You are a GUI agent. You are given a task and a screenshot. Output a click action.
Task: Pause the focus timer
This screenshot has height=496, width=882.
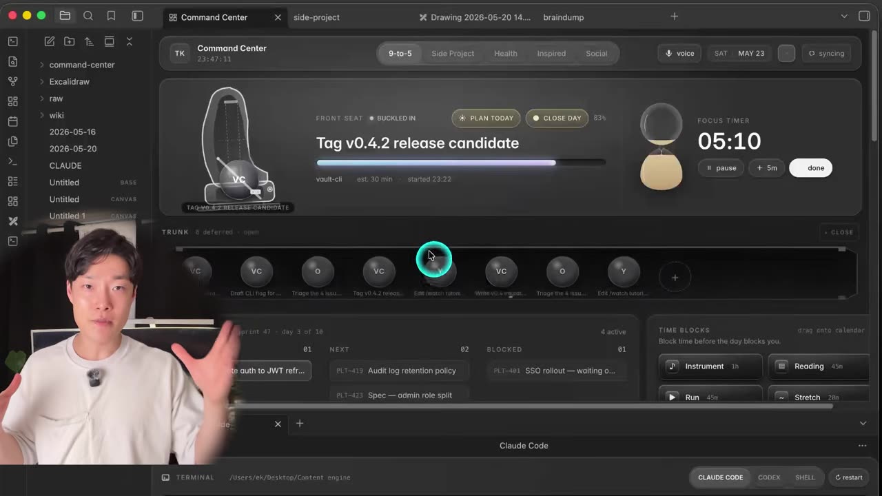[721, 168]
